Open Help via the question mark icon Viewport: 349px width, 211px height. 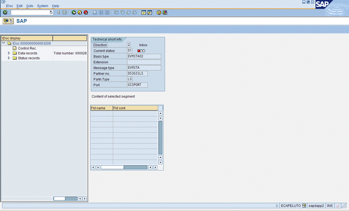click(x=159, y=13)
